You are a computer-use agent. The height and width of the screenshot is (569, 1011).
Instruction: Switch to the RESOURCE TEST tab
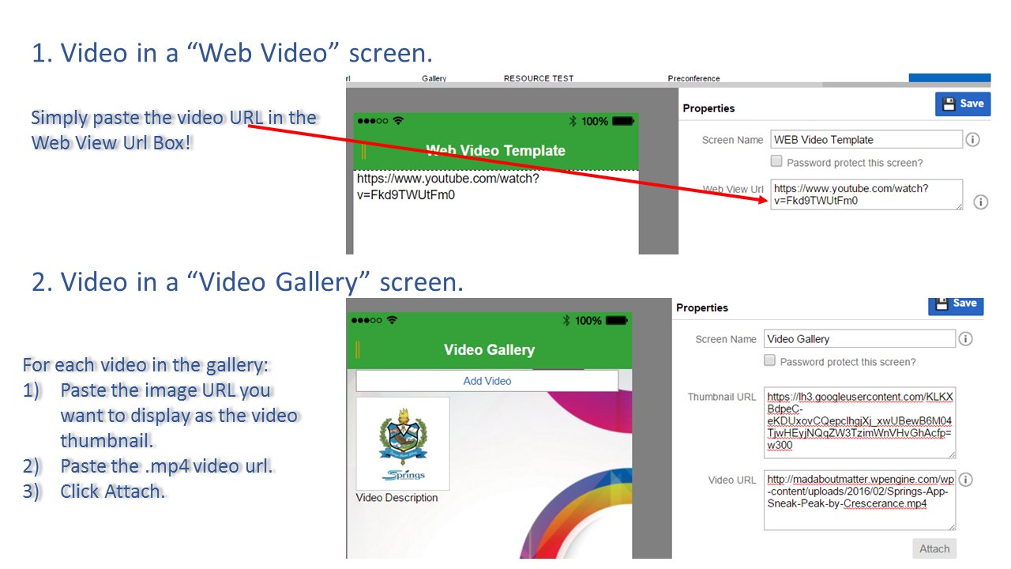(539, 78)
